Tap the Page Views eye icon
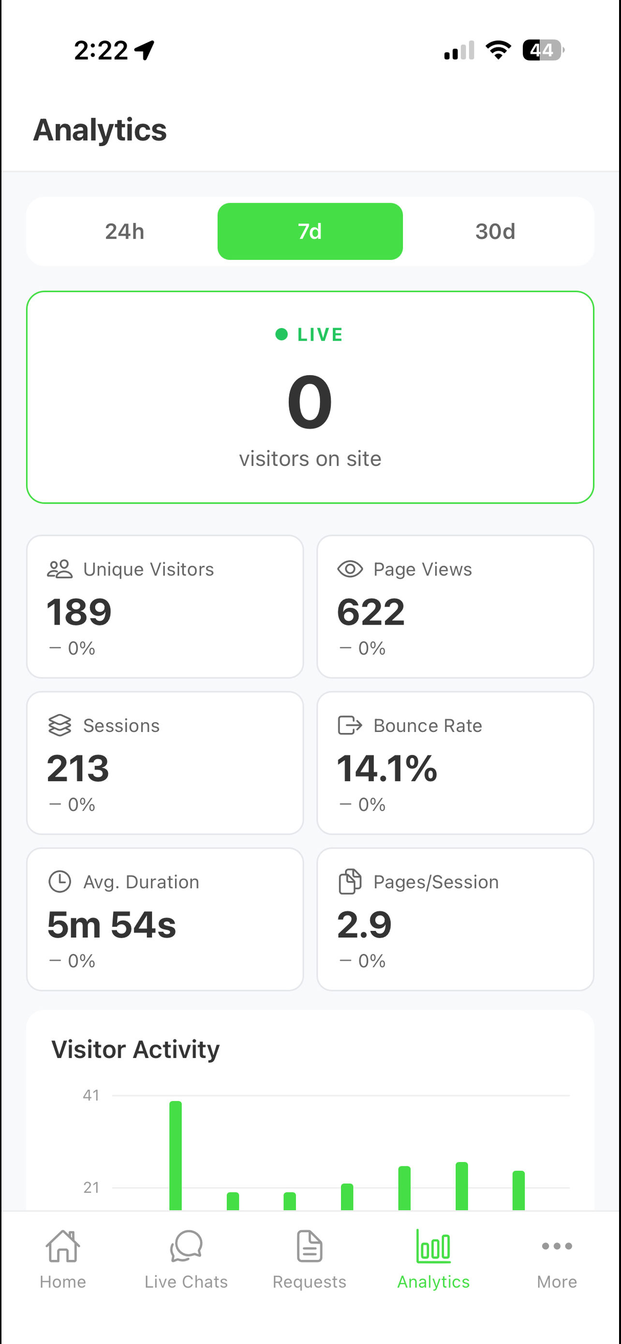 pos(350,569)
